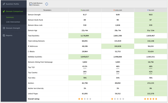This screenshot has height=103, width=168.
Task: Click asus.com Linked Pages value 81,095
Action: tap(85, 93)
